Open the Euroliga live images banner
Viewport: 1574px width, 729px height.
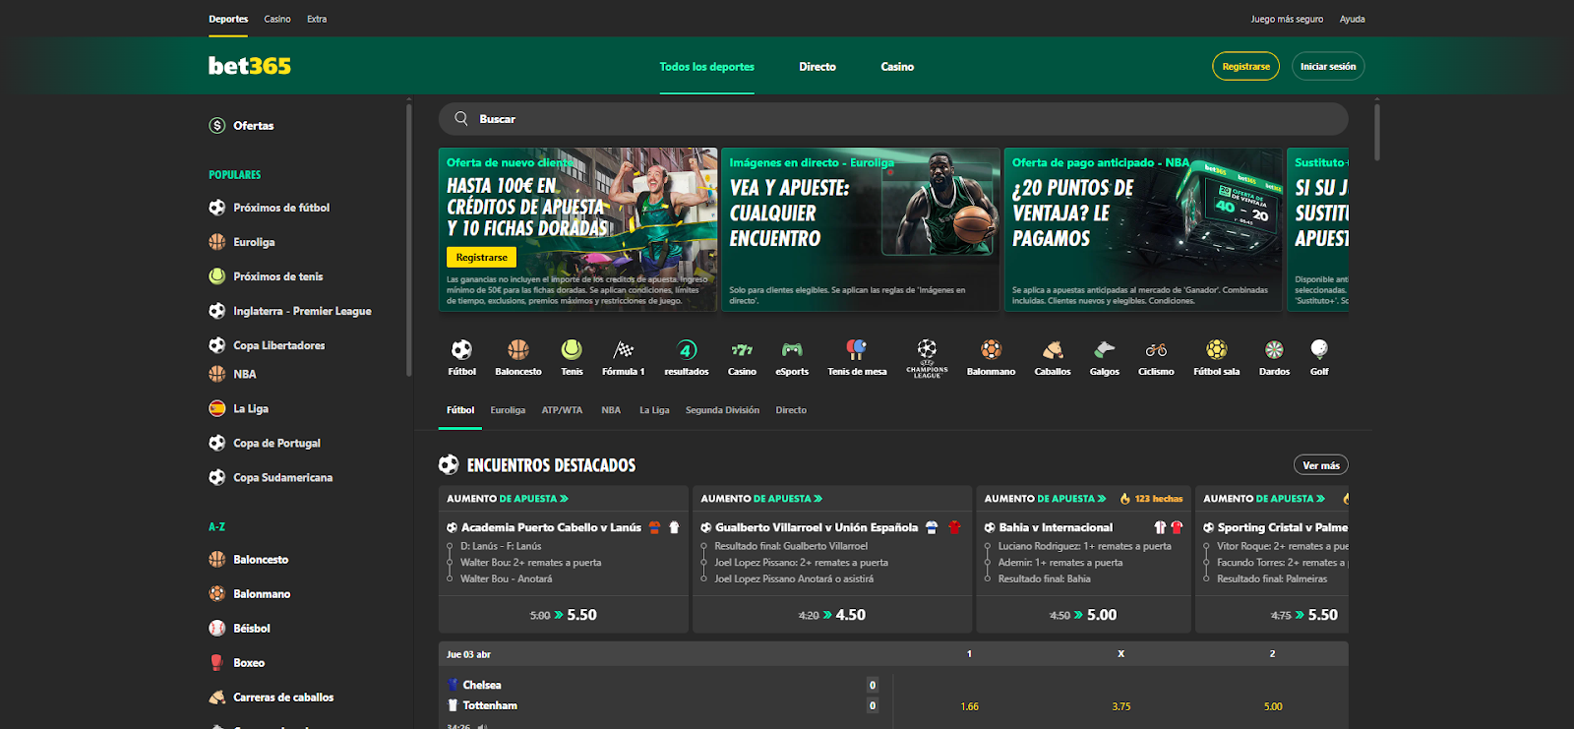(x=860, y=230)
